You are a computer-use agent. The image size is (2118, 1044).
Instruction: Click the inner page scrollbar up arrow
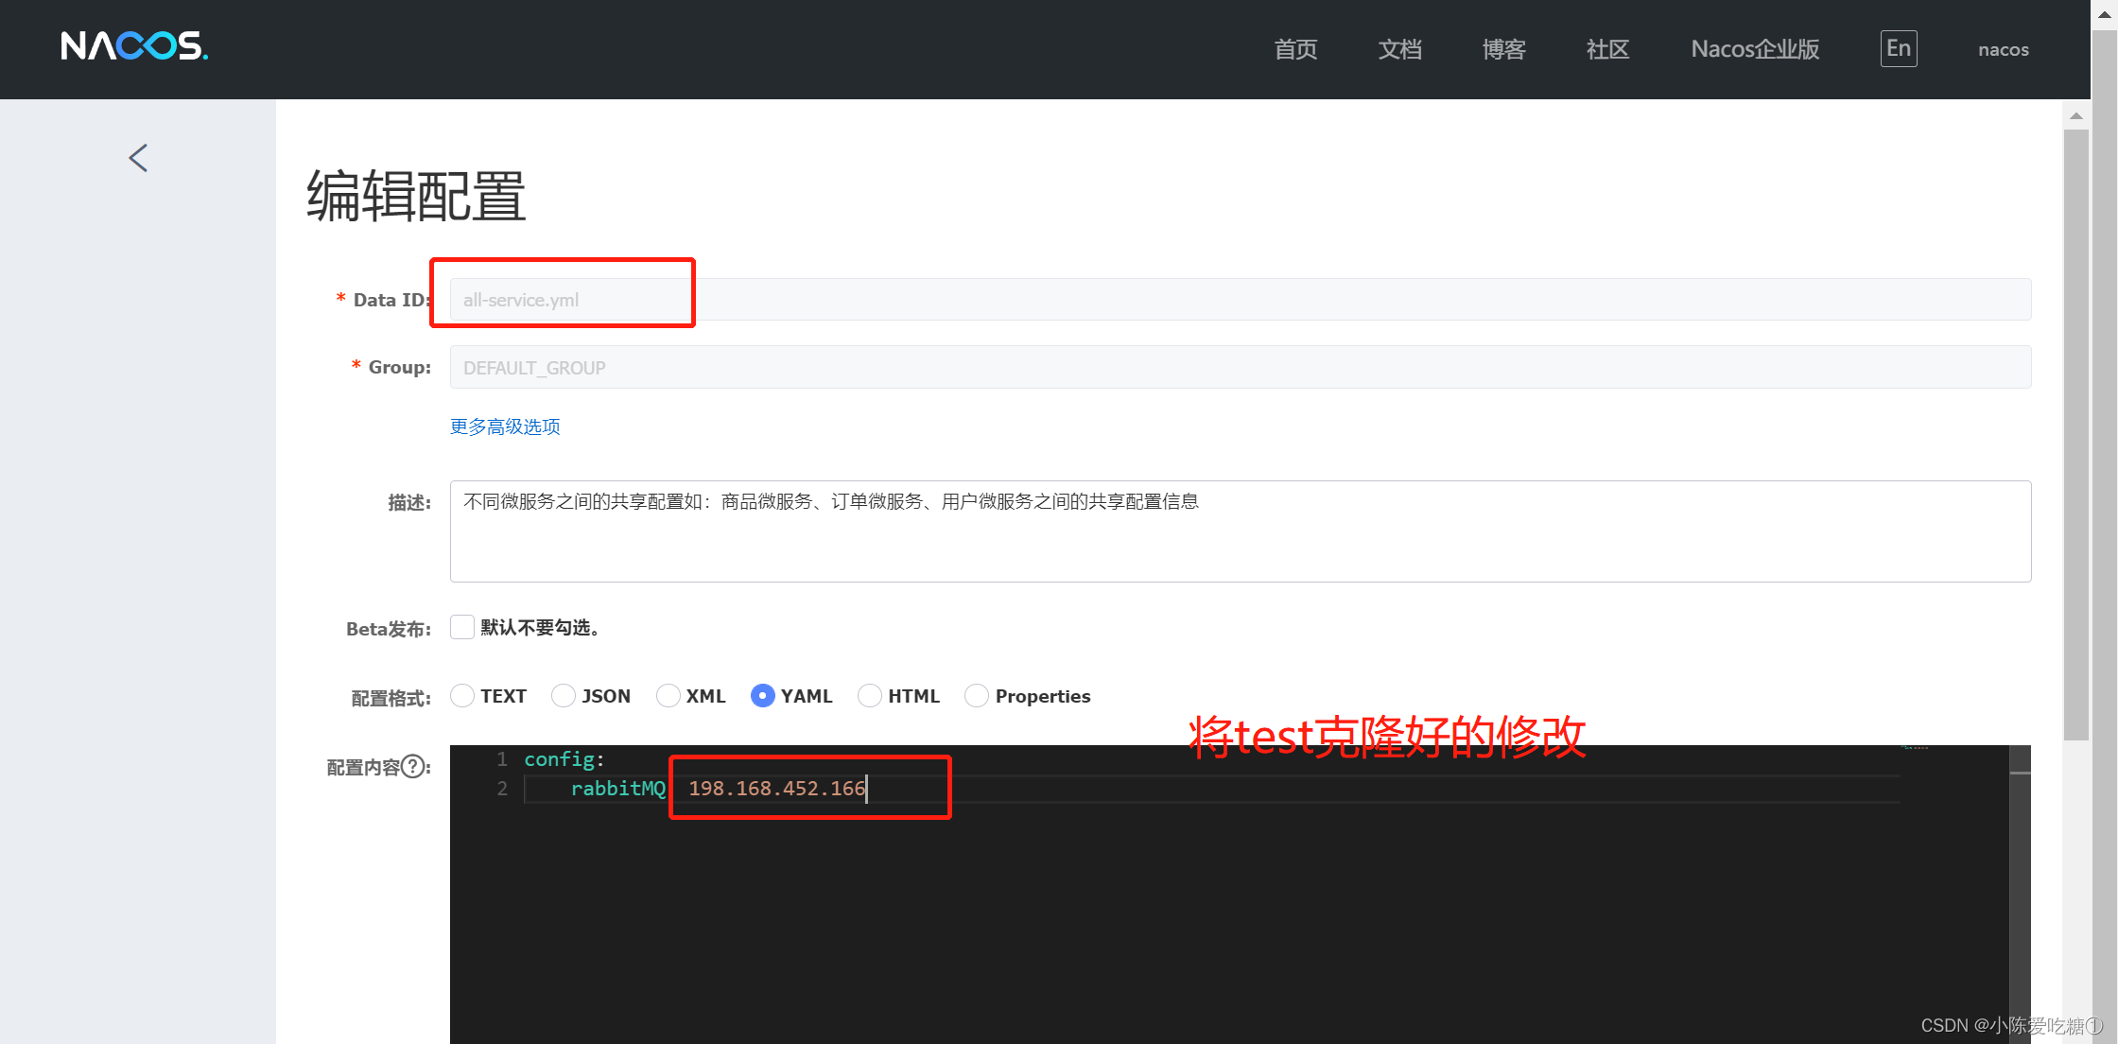[2076, 115]
